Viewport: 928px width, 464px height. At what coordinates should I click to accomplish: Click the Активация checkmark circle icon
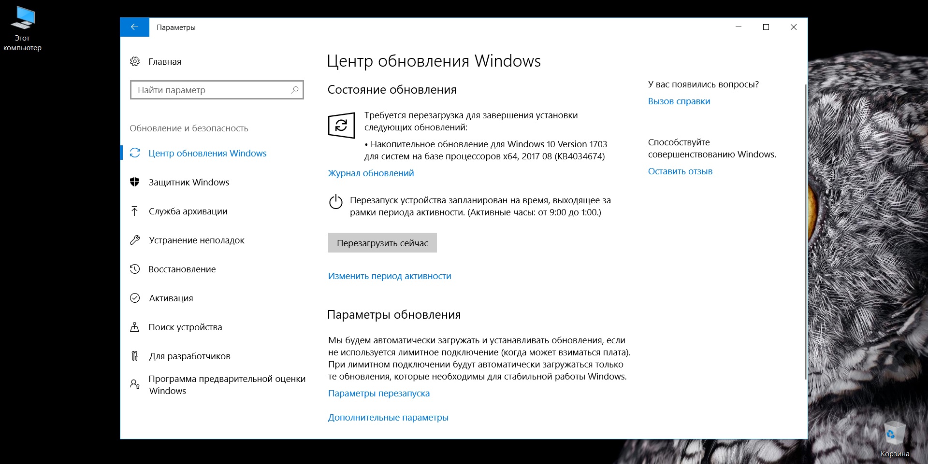[x=135, y=298]
